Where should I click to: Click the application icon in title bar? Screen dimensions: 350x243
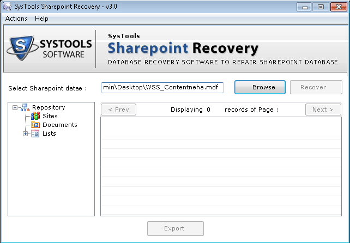click(7, 7)
